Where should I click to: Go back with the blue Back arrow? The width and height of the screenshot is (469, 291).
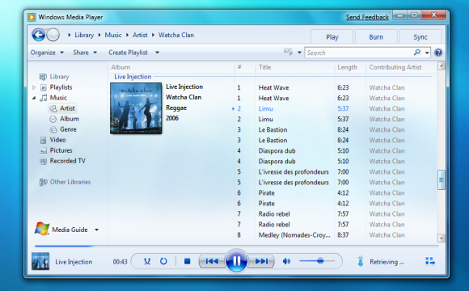click(39, 35)
